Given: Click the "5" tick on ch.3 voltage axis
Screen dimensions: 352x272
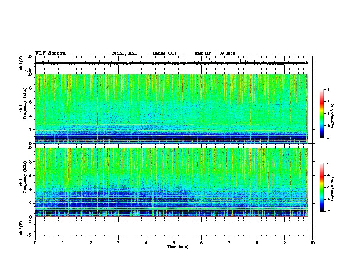Looking at the screenshot, I should 31,221.
